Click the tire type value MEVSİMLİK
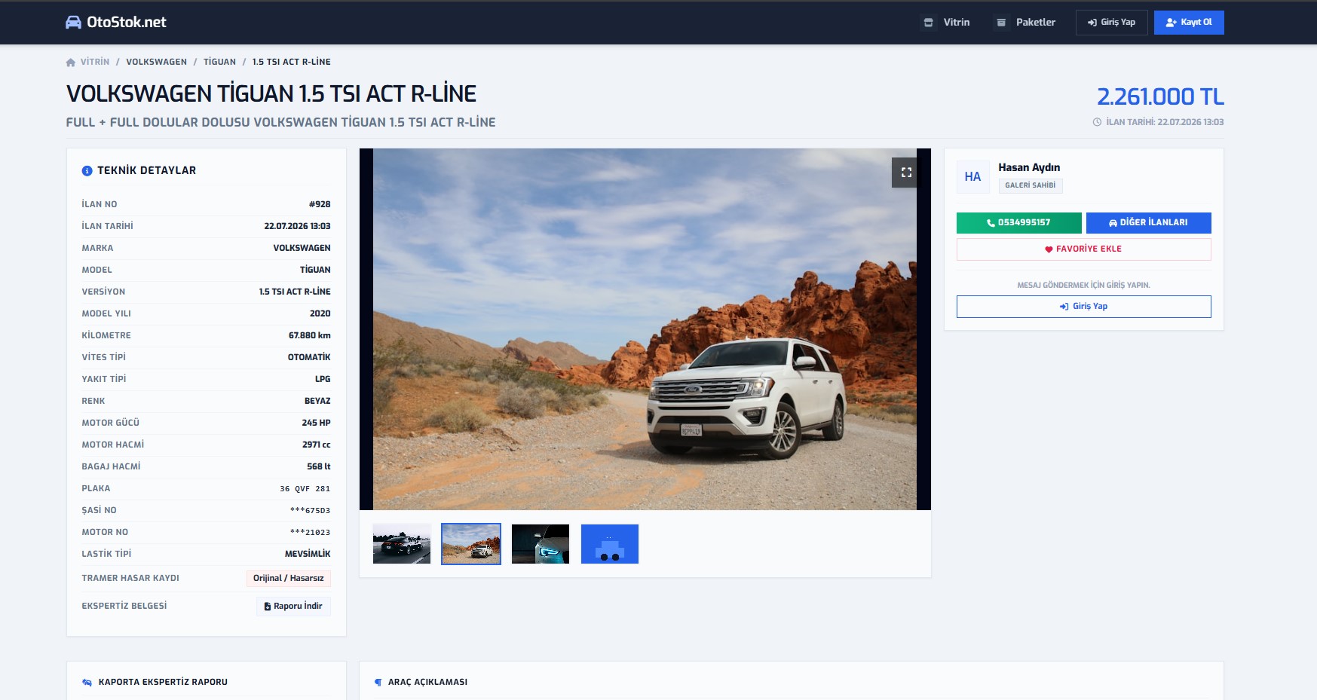Image resolution: width=1317 pixels, height=700 pixels. pos(308,554)
